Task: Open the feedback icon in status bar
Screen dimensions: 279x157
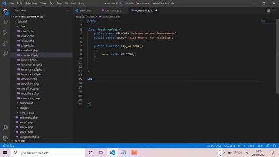Action: 268,146
